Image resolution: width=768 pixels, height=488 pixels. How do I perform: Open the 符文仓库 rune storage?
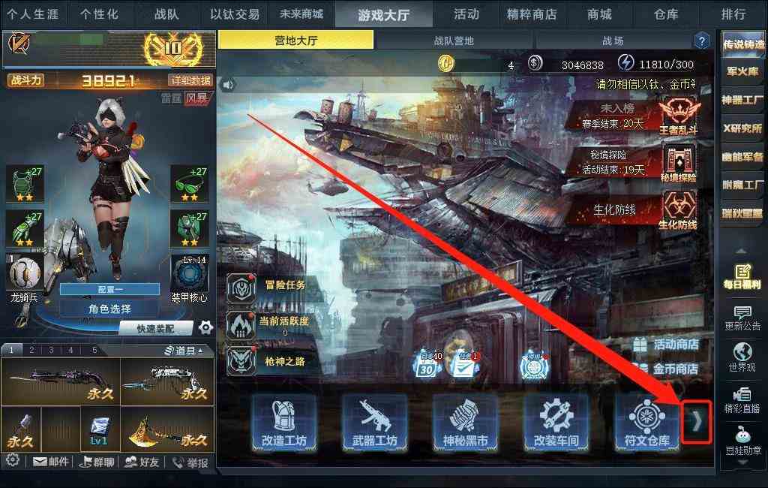coord(647,423)
